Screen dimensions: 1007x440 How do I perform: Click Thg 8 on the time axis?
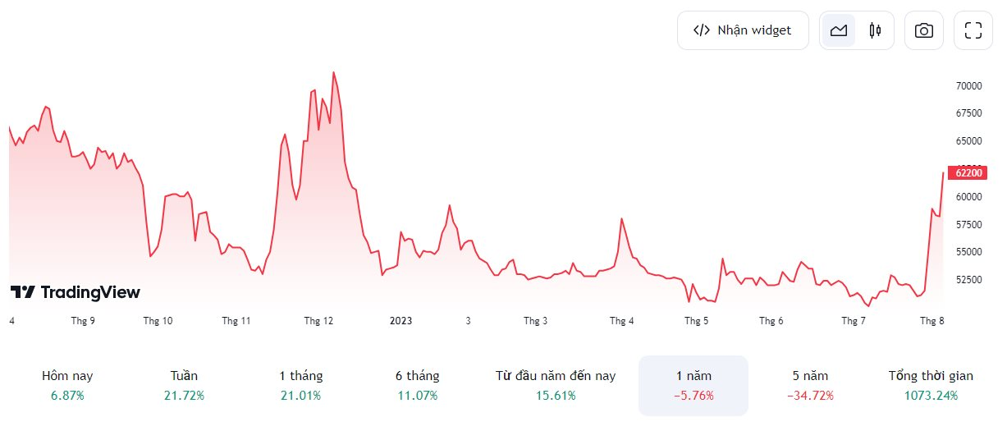click(x=931, y=321)
